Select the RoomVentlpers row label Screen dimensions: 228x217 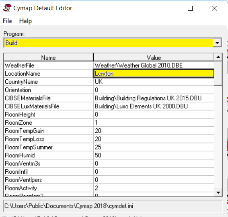pos(48,180)
